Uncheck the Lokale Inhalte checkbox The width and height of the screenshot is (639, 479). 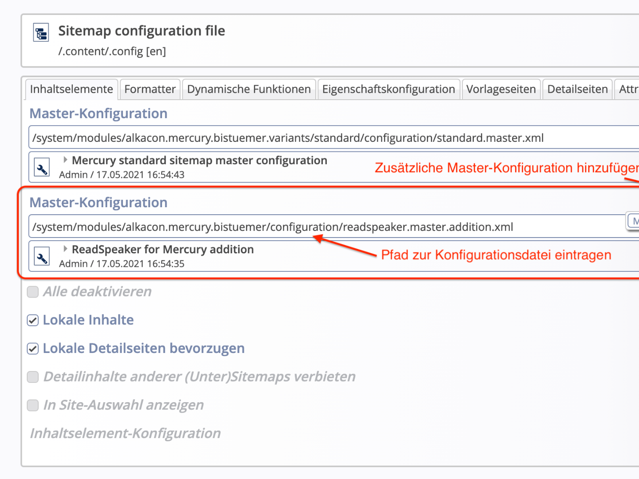click(32, 320)
